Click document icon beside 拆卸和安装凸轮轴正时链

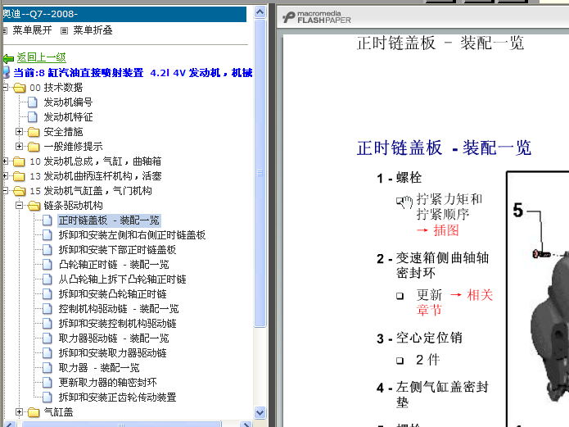pyautogui.click(x=47, y=294)
